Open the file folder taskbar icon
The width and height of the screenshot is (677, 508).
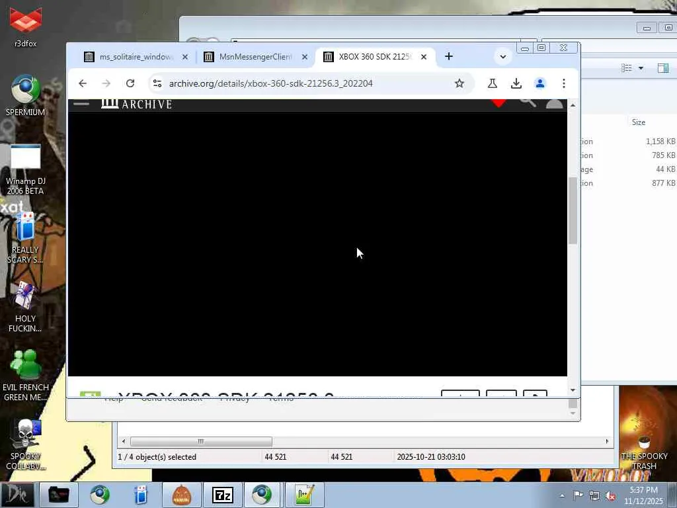pos(59,495)
